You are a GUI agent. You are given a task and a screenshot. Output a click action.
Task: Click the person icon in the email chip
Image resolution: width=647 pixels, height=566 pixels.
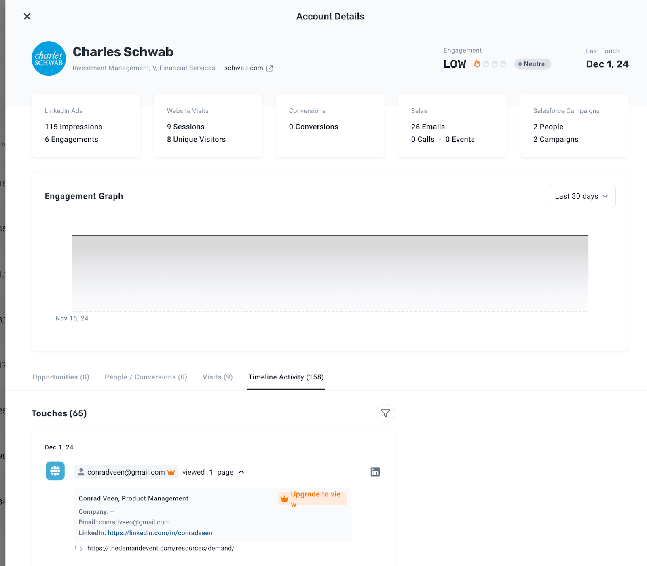pos(81,472)
